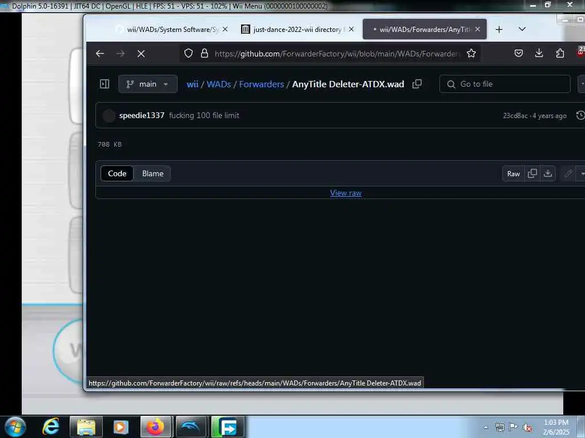Open a new browser tab
This screenshot has width=585, height=438.
coord(499,30)
